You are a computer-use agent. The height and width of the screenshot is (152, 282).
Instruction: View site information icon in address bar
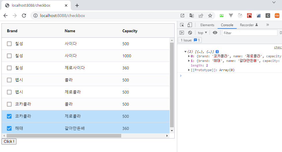36,16
